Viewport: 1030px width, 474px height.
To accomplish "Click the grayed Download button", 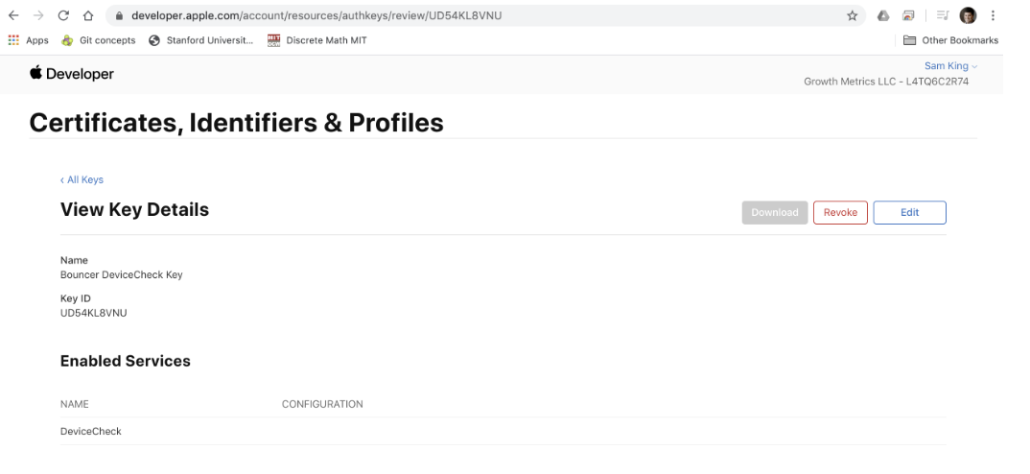I will click(x=775, y=212).
